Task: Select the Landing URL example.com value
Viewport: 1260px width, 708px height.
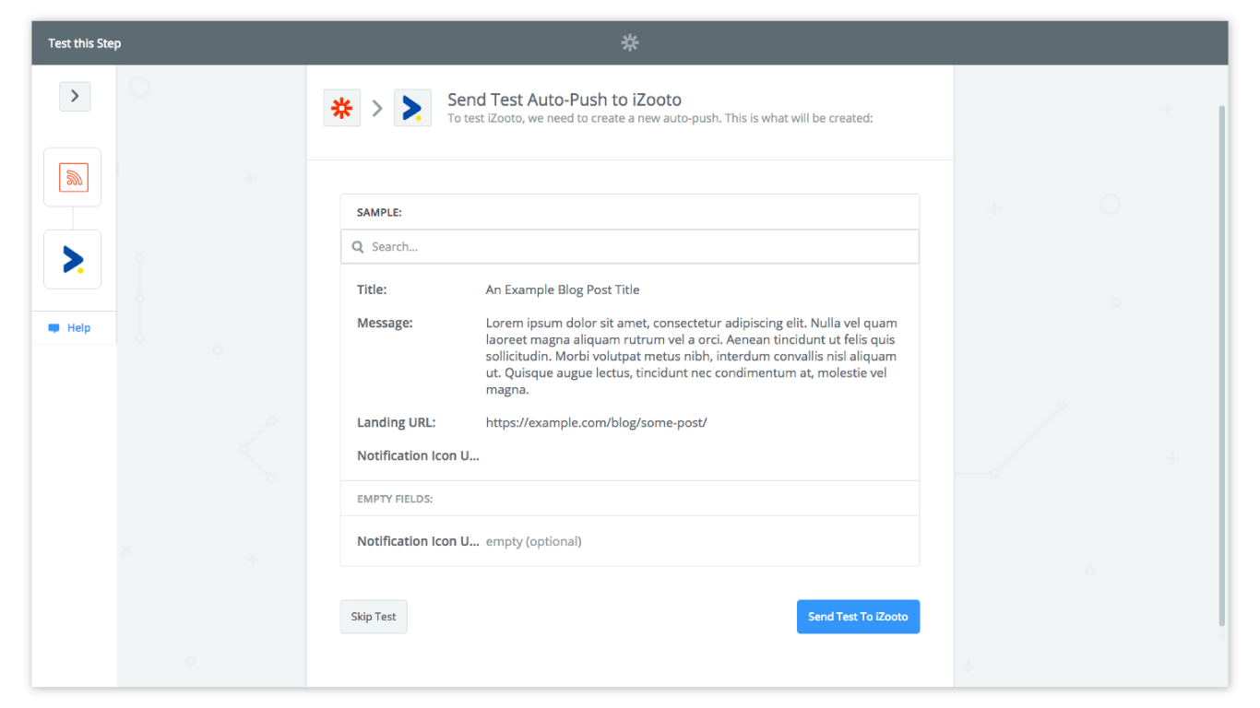Action: click(597, 422)
